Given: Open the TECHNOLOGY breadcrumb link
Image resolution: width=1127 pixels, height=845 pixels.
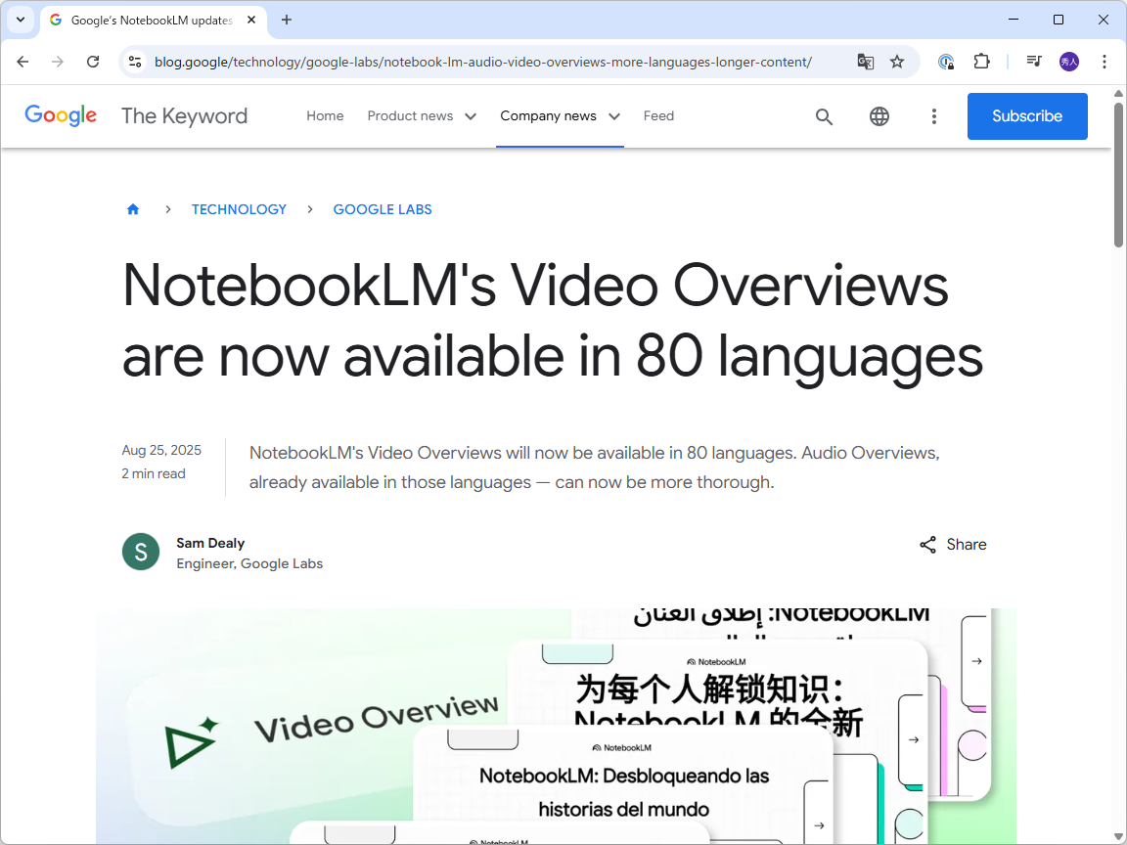Looking at the screenshot, I should coord(239,208).
